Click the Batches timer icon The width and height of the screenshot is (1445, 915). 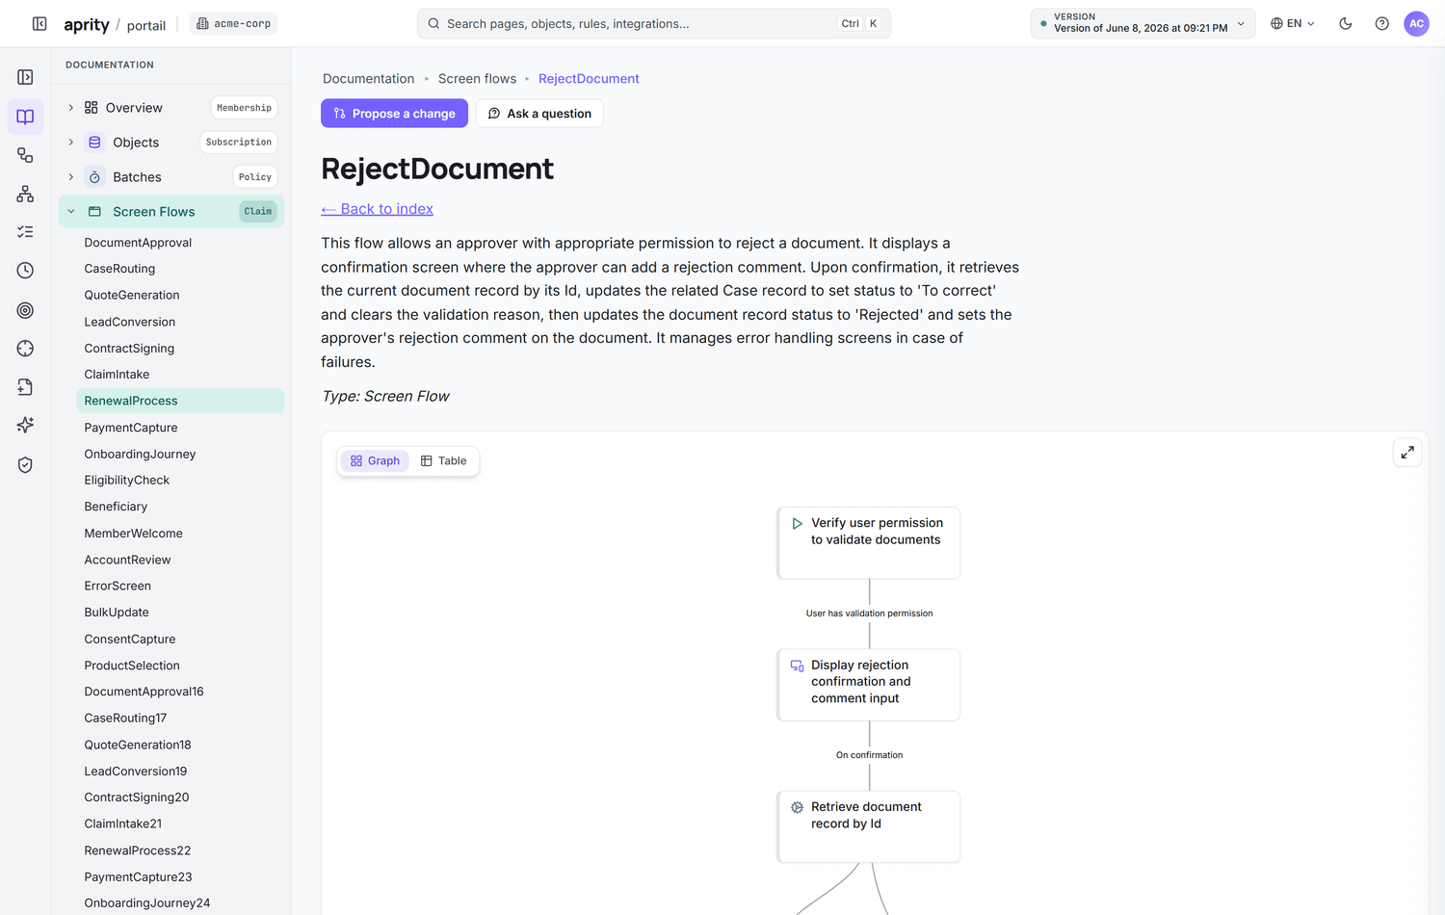94,177
